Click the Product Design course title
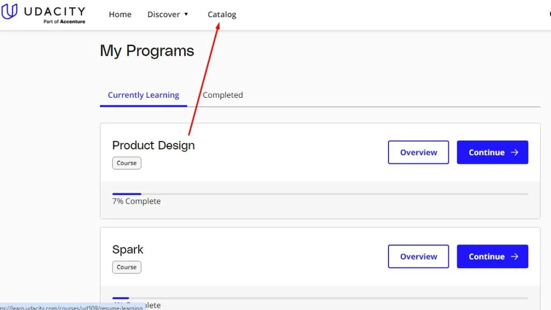Image resolution: width=551 pixels, height=310 pixels. (153, 145)
